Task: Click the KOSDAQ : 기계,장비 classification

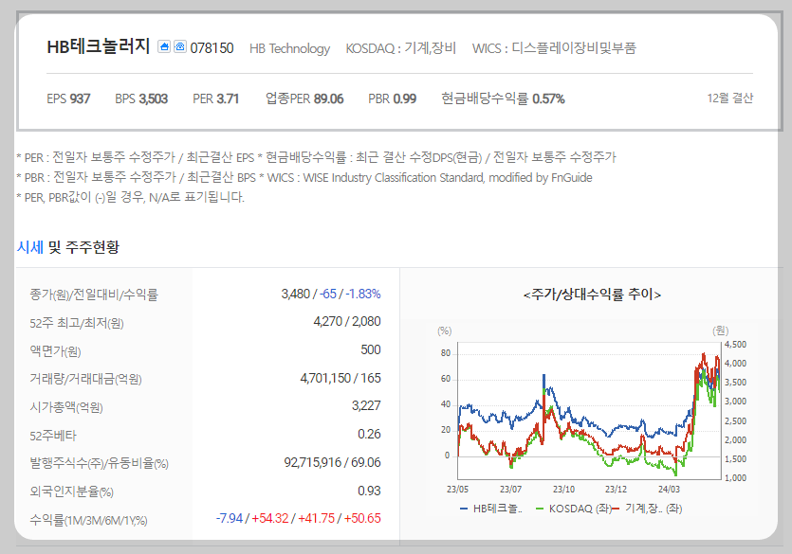Action: pyautogui.click(x=400, y=48)
